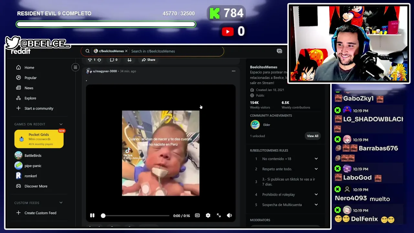The image size is (414, 233).
Task: Click Start a community
Action: click(39, 108)
